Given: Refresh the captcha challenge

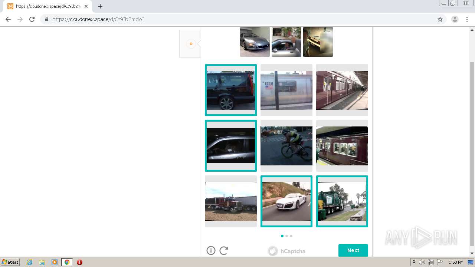Looking at the screenshot, I should (x=224, y=251).
